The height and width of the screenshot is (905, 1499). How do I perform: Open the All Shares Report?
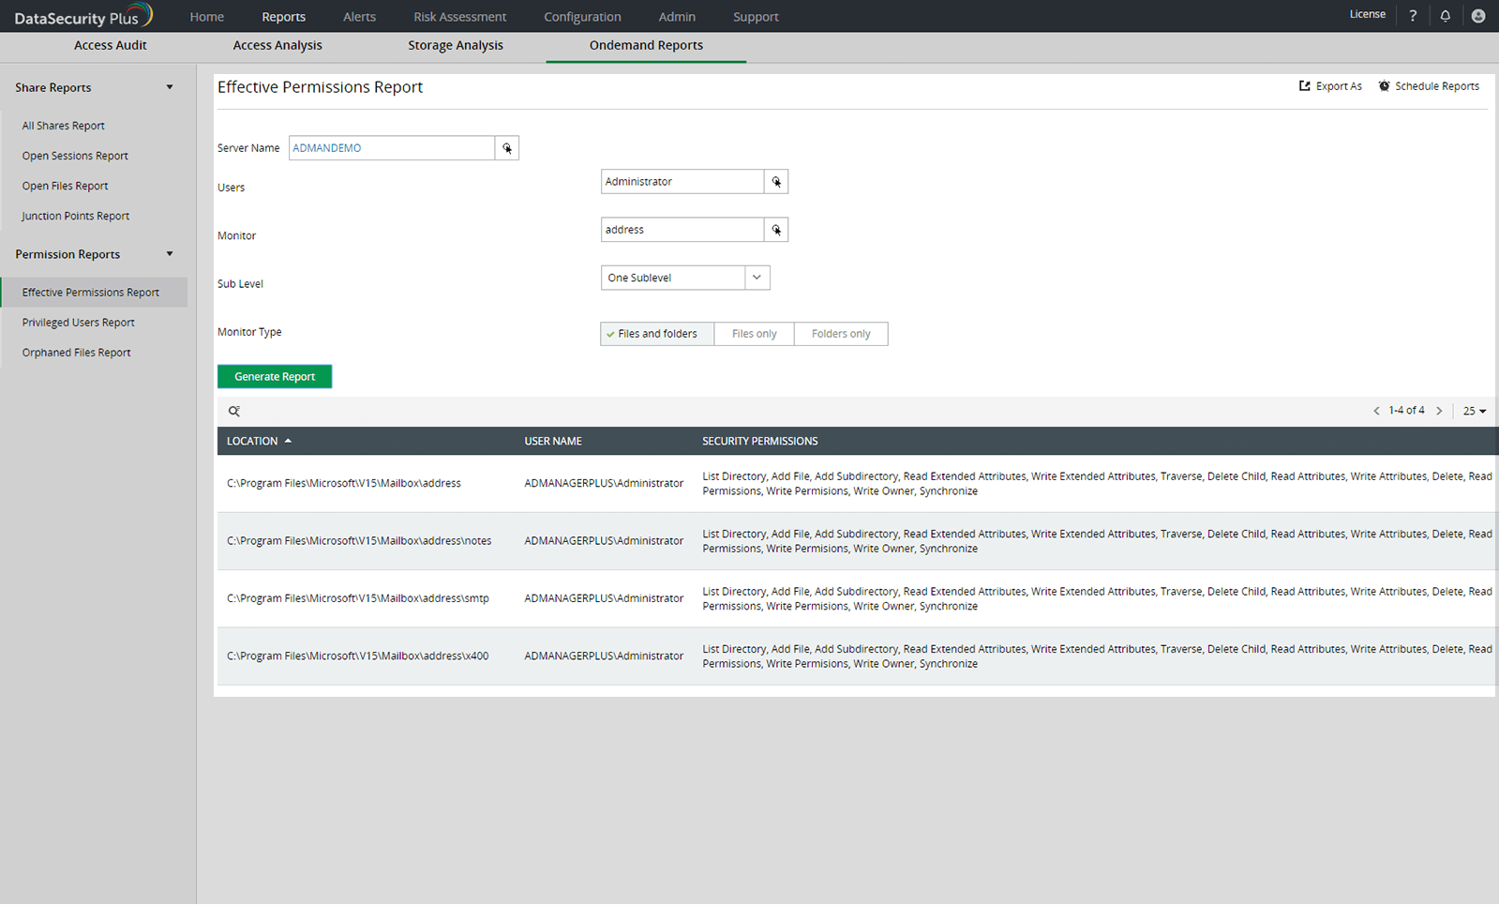[x=64, y=126]
